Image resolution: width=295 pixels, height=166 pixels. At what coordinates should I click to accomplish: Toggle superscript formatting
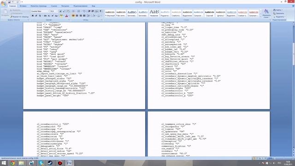[53, 16]
